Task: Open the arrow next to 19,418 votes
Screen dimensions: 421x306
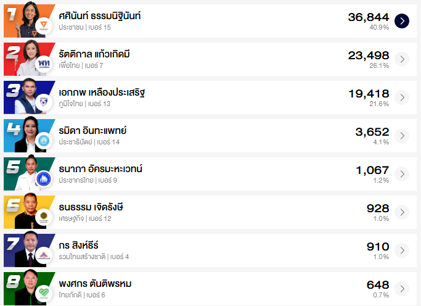Action: [402, 97]
